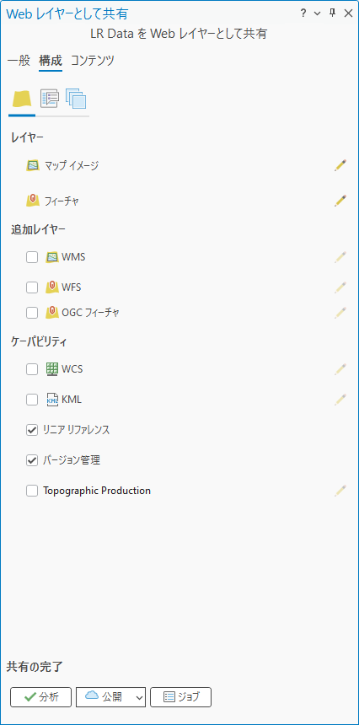Edit フィーチャ layer properties with pencil icon
This screenshot has height=725, width=359.
tap(340, 200)
